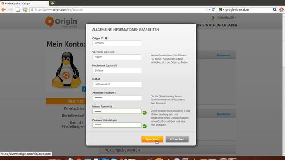Select Über mich in the sidebar
285x160 pixels.
pyautogui.click(x=66, y=101)
